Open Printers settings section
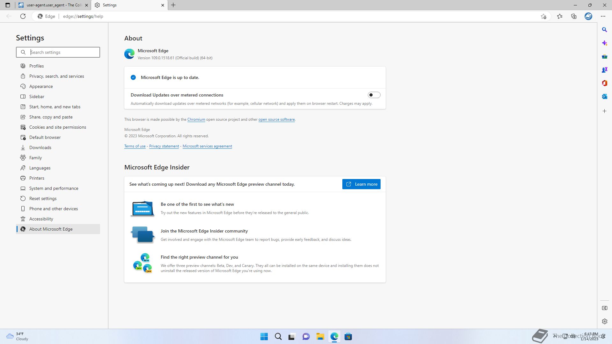 [58, 178]
